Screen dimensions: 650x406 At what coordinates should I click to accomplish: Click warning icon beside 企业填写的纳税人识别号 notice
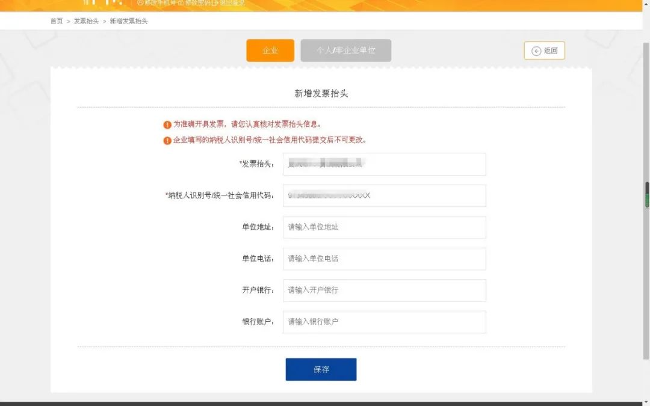coord(167,140)
